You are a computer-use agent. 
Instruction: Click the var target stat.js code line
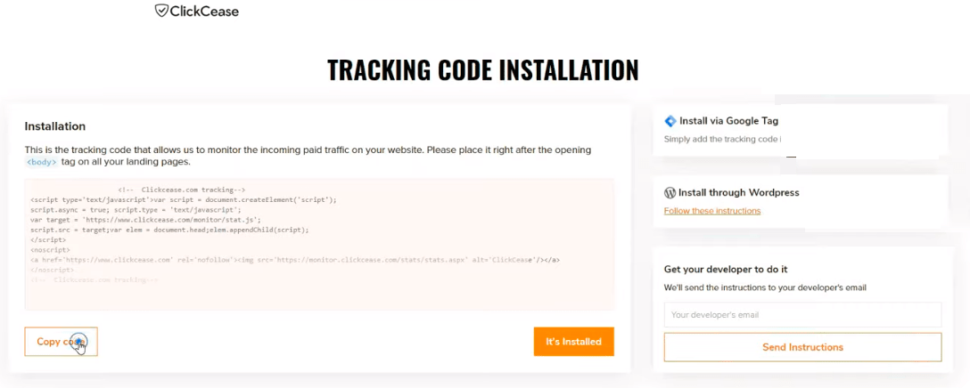(145, 219)
